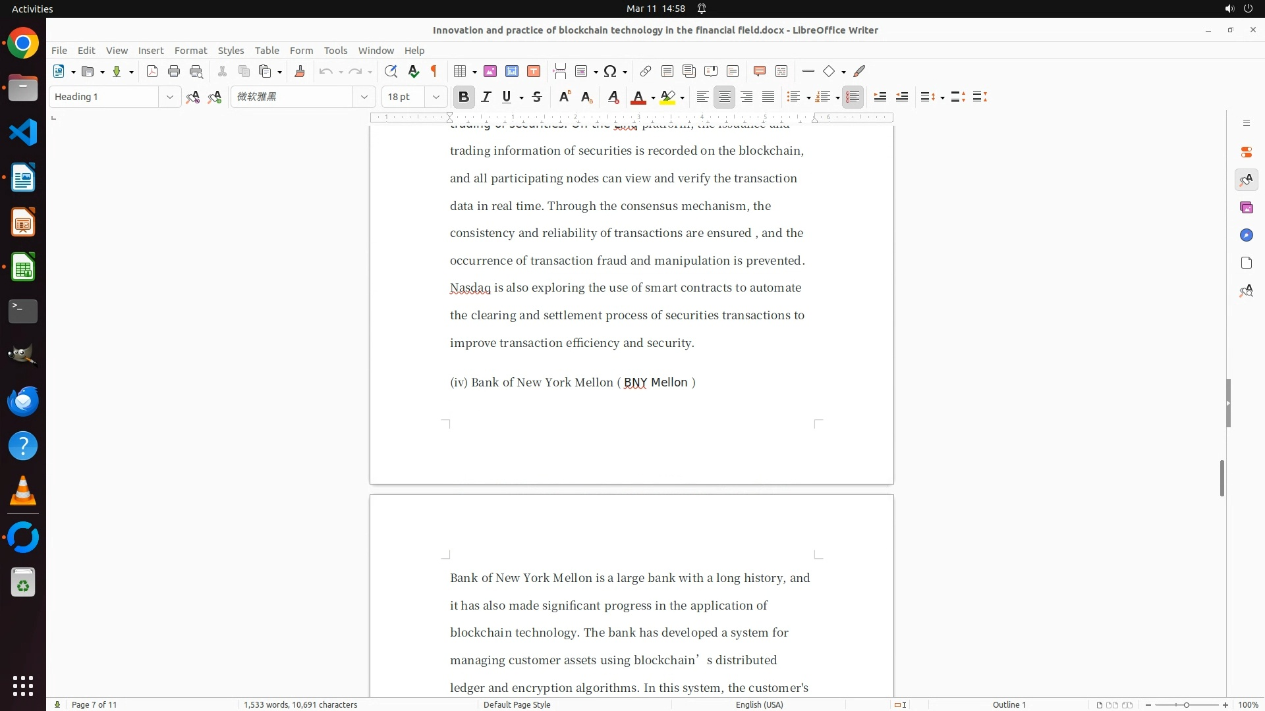
Task: Click the Insert Hyperlink icon
Action: click(x=646, y=71)
